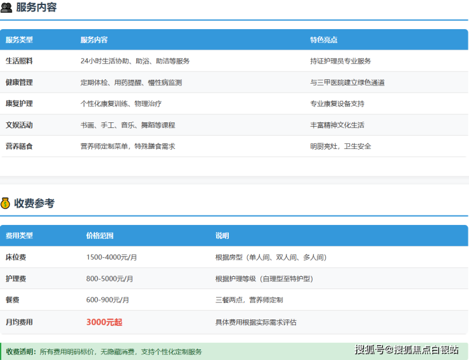Click the 营养膳食 row label
469x360 pixels.
[19, 146]
